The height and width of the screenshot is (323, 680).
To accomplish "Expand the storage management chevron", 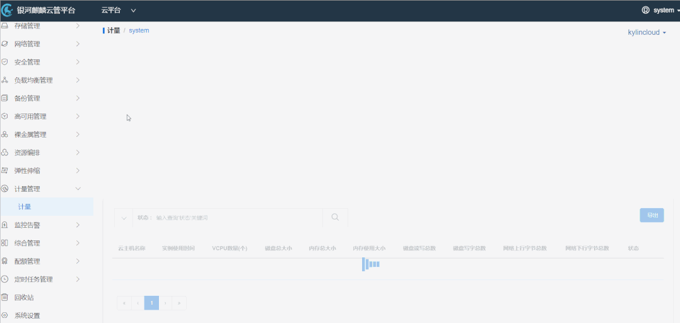I will click(78, 26).
